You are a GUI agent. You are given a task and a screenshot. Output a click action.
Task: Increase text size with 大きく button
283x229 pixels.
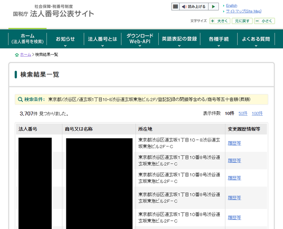tap(220, 21)
